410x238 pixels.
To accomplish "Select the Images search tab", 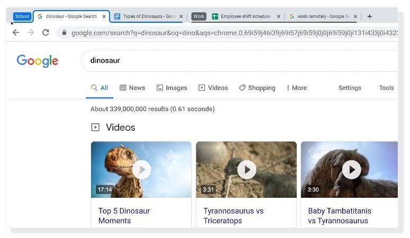I will coord(172,88).
